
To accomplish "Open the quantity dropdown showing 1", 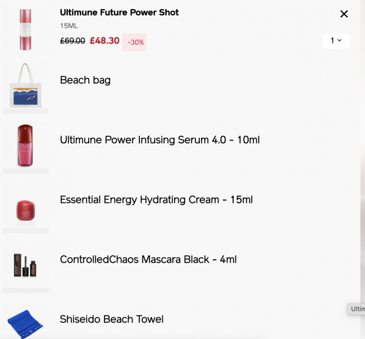I will [x=336, y=41].
